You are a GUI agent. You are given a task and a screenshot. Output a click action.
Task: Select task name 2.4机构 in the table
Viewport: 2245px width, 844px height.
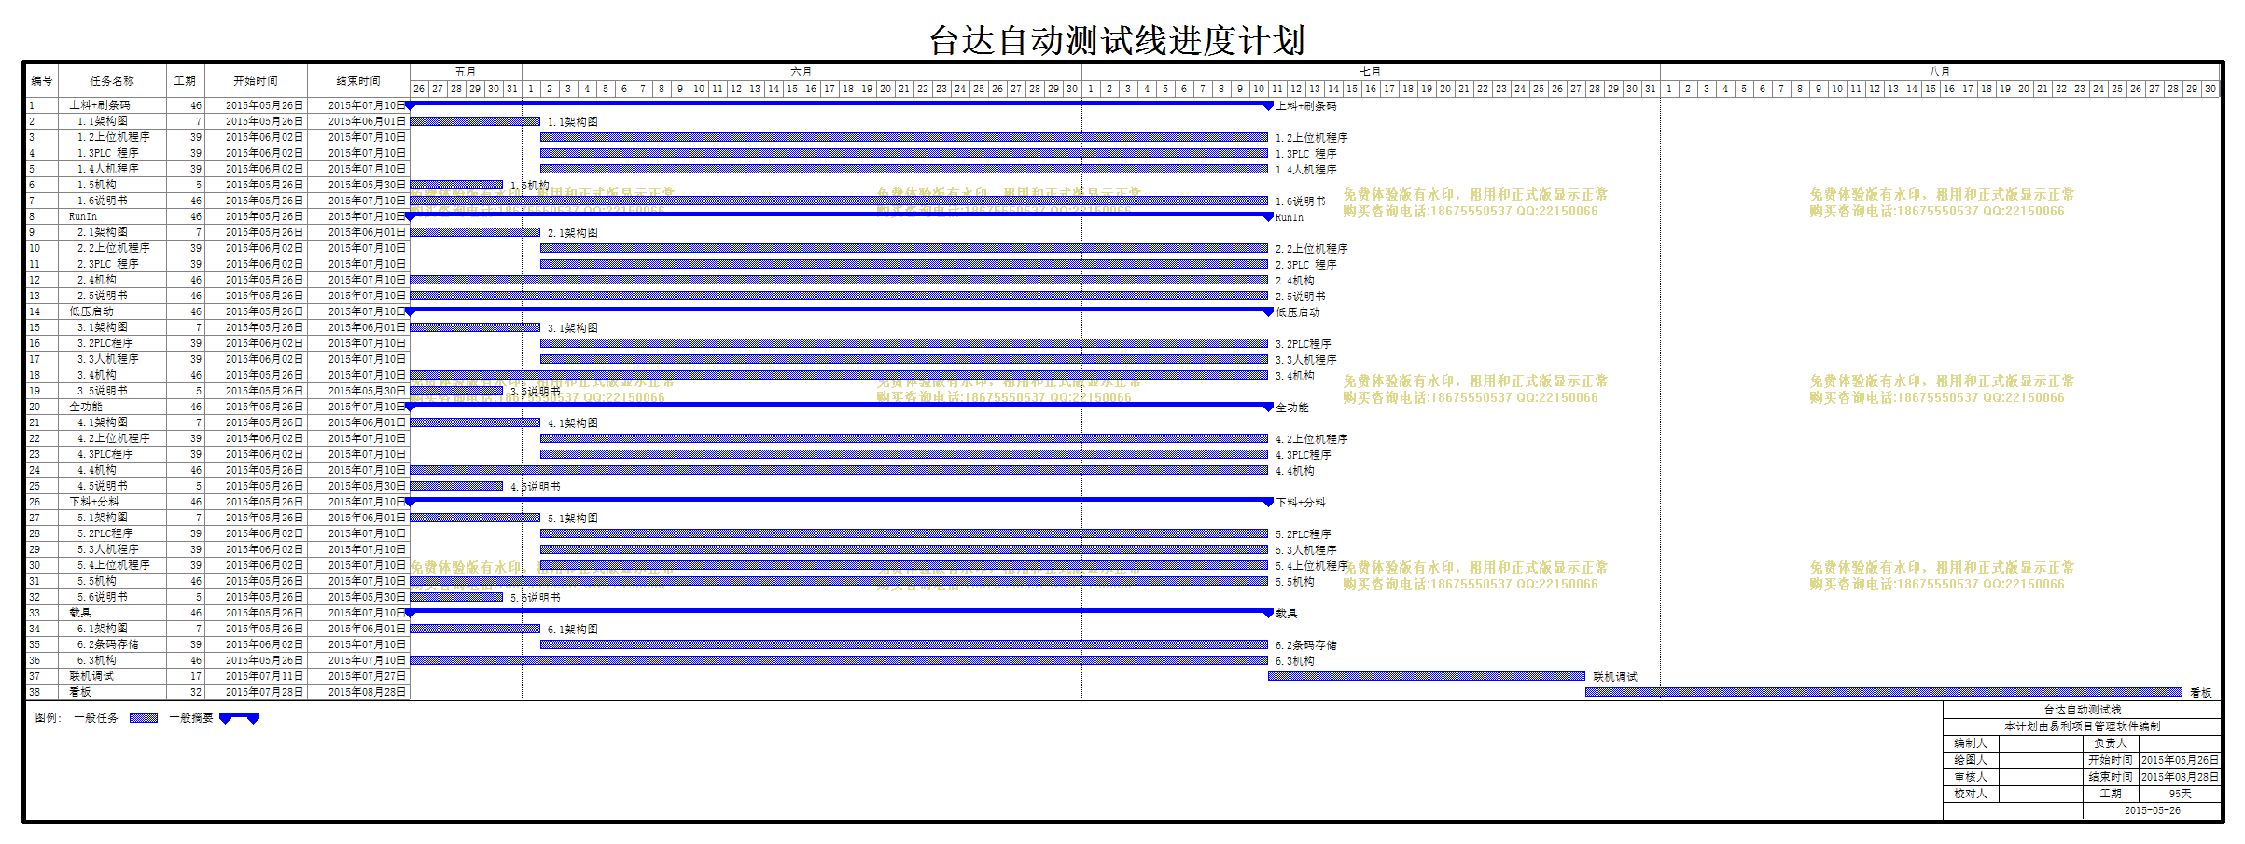pos(97,280)
